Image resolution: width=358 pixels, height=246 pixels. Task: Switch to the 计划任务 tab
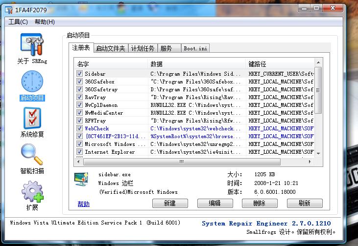point(143,48)
